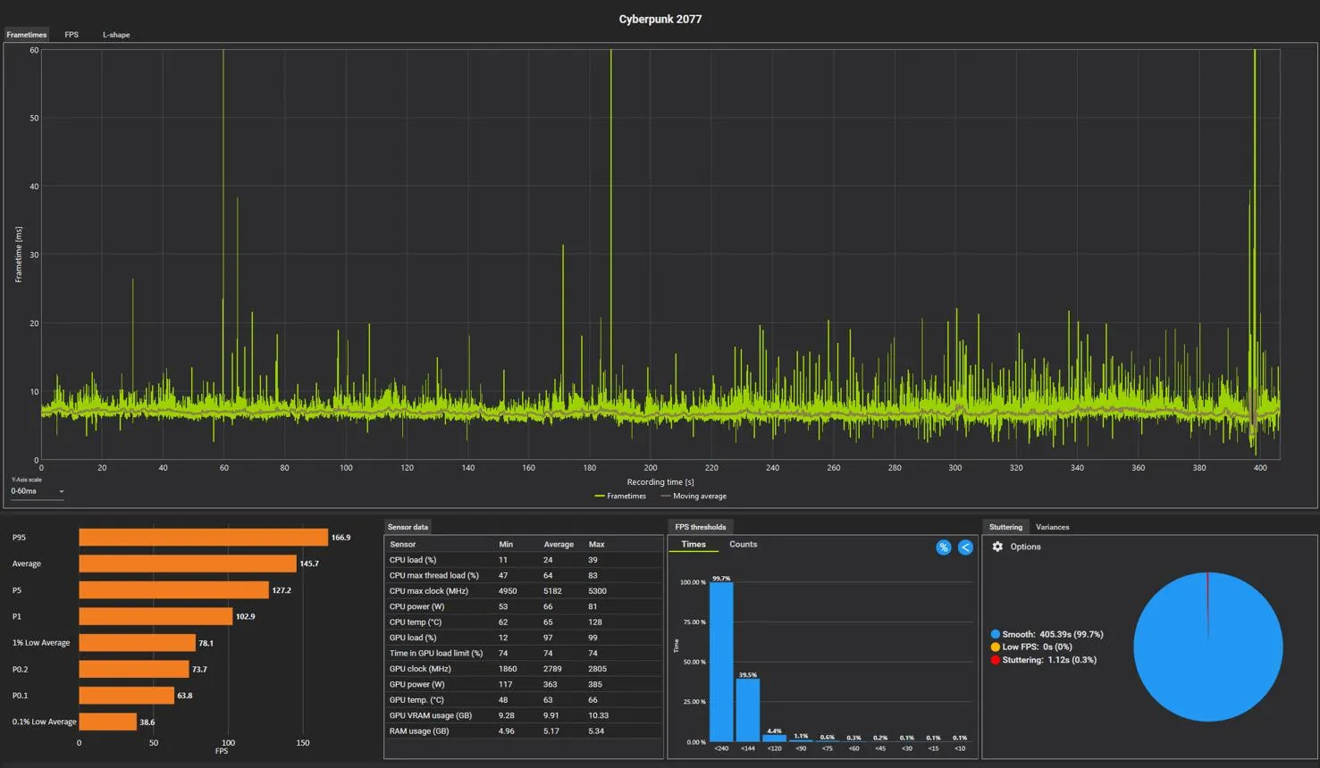Image resolution: width=1320 pixels, height=768 pixels.
Task: Switch thresholds view to Counts
Action: [x=743, y=545]
